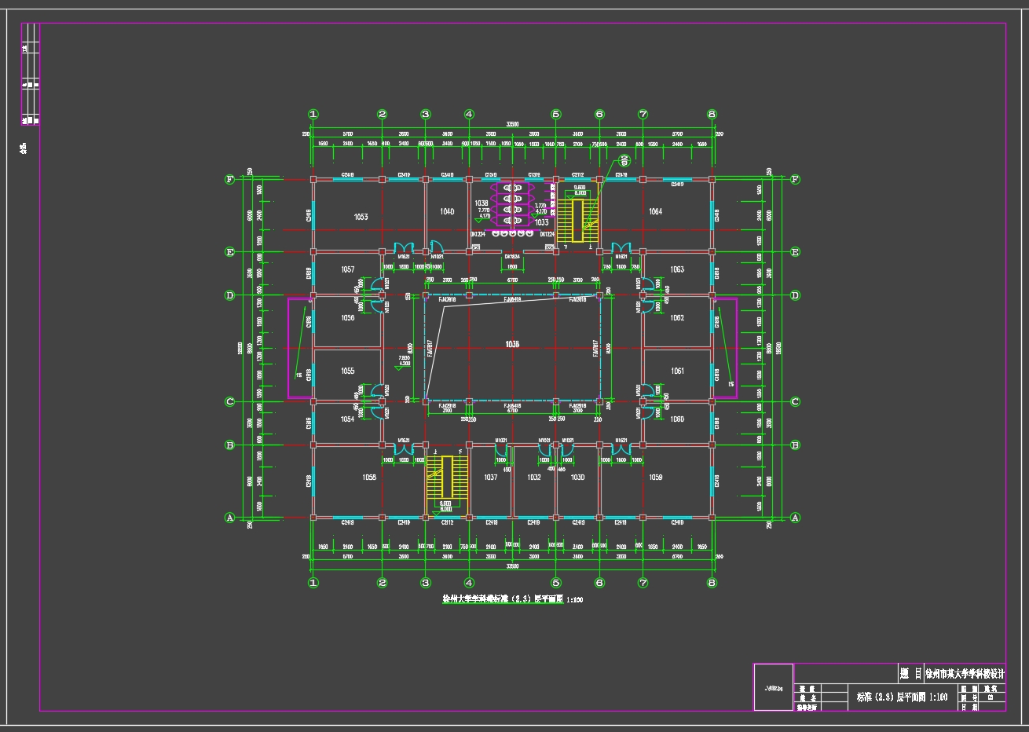Select grid axis bubble 8 at bottom
This screenshot has width=1029, height=732.
pos(712,583)
